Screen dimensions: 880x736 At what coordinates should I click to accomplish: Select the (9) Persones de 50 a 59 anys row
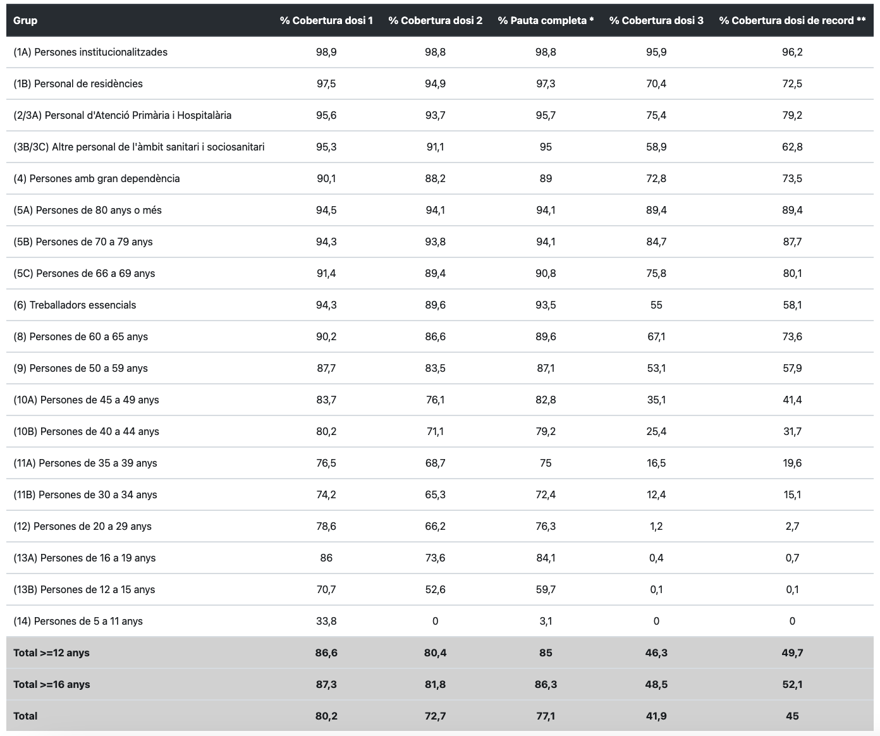coord(80,368)
